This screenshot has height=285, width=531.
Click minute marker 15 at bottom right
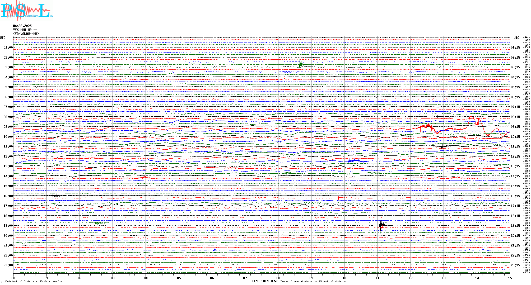pyautogui.click(x=510, y=278)
